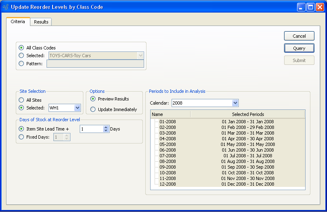Select the All Class Codes radio button

[x=21, y=48]
